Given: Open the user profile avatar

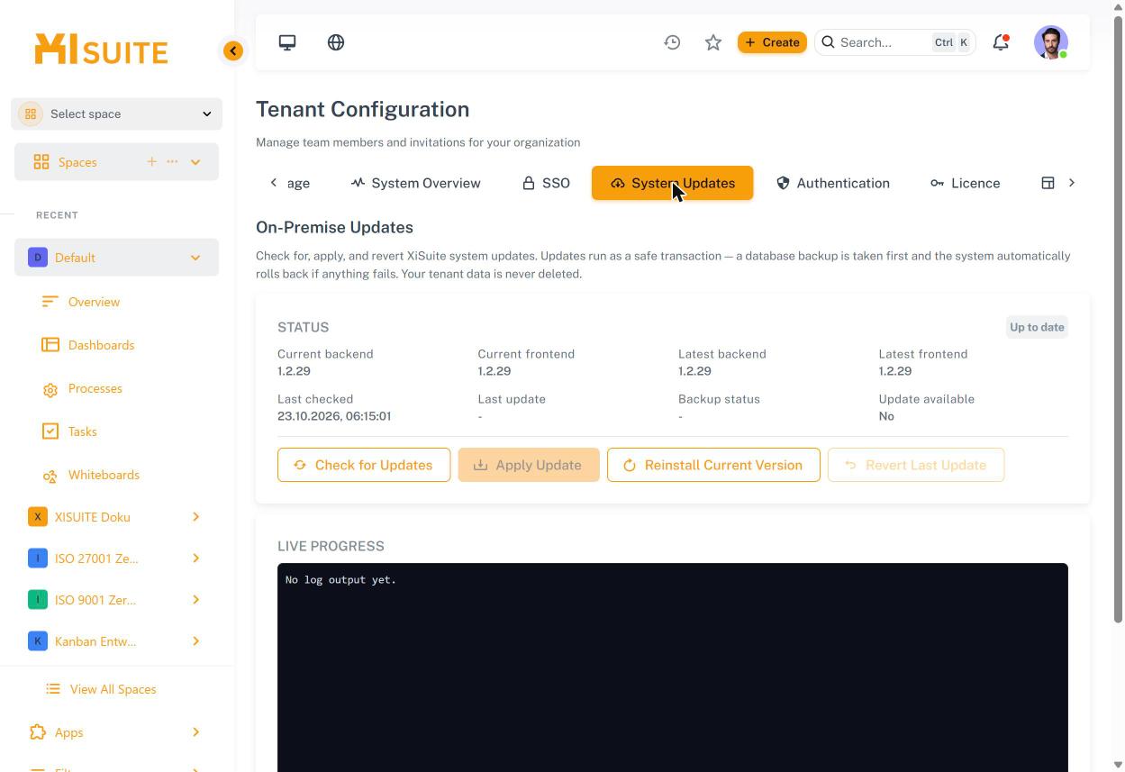Looking at the screenshot, I should pyautogui.click(x=1051, y=42).
